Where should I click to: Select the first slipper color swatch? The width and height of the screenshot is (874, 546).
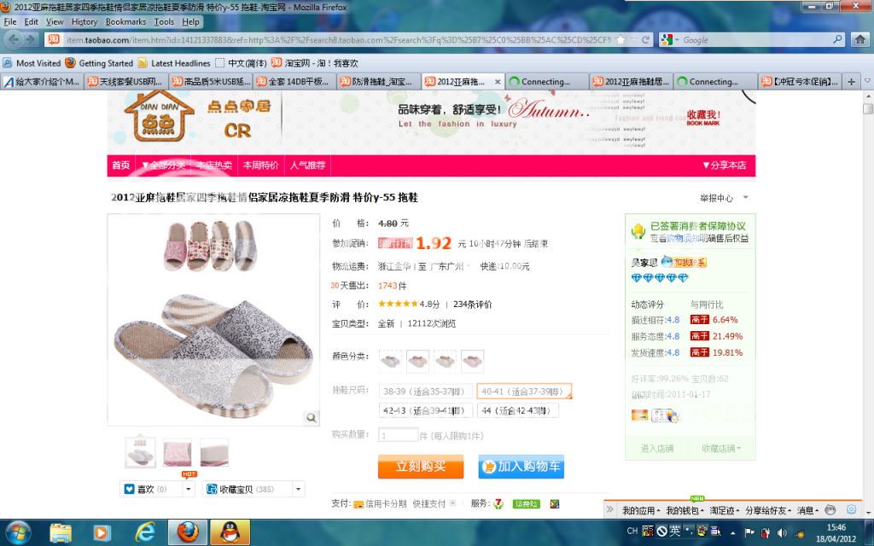[390, 361]
